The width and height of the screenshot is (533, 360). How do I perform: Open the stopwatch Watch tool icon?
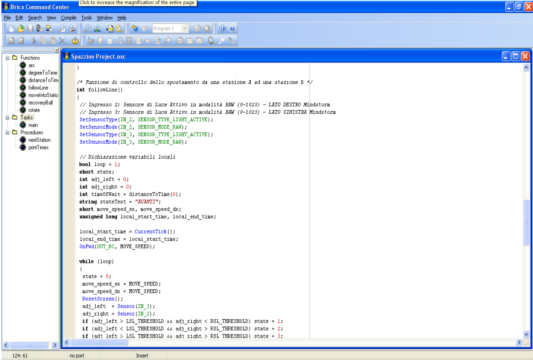[110, 41]
